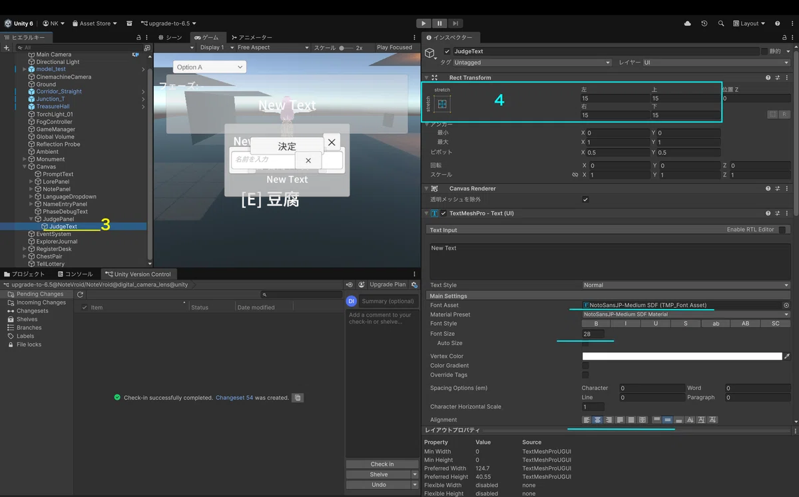
Task: Apply center horizontal text alignment
Action: coord(597,420)
